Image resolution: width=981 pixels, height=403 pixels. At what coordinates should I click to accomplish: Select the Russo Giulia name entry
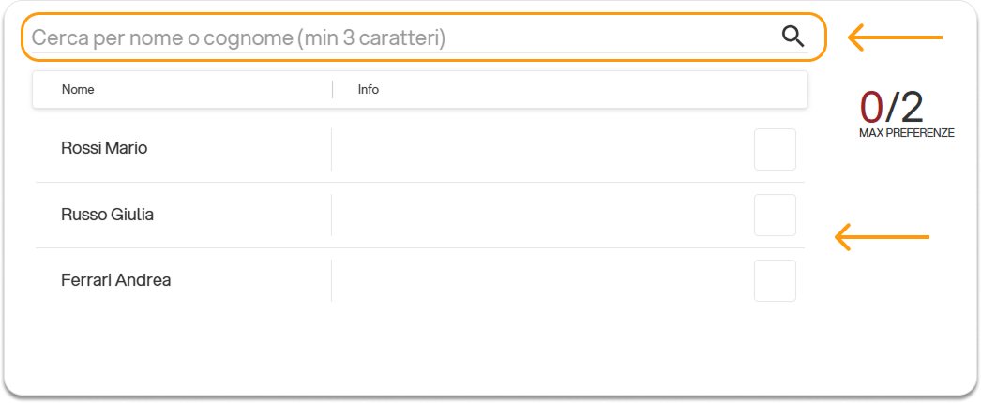[x=107, y=215]
